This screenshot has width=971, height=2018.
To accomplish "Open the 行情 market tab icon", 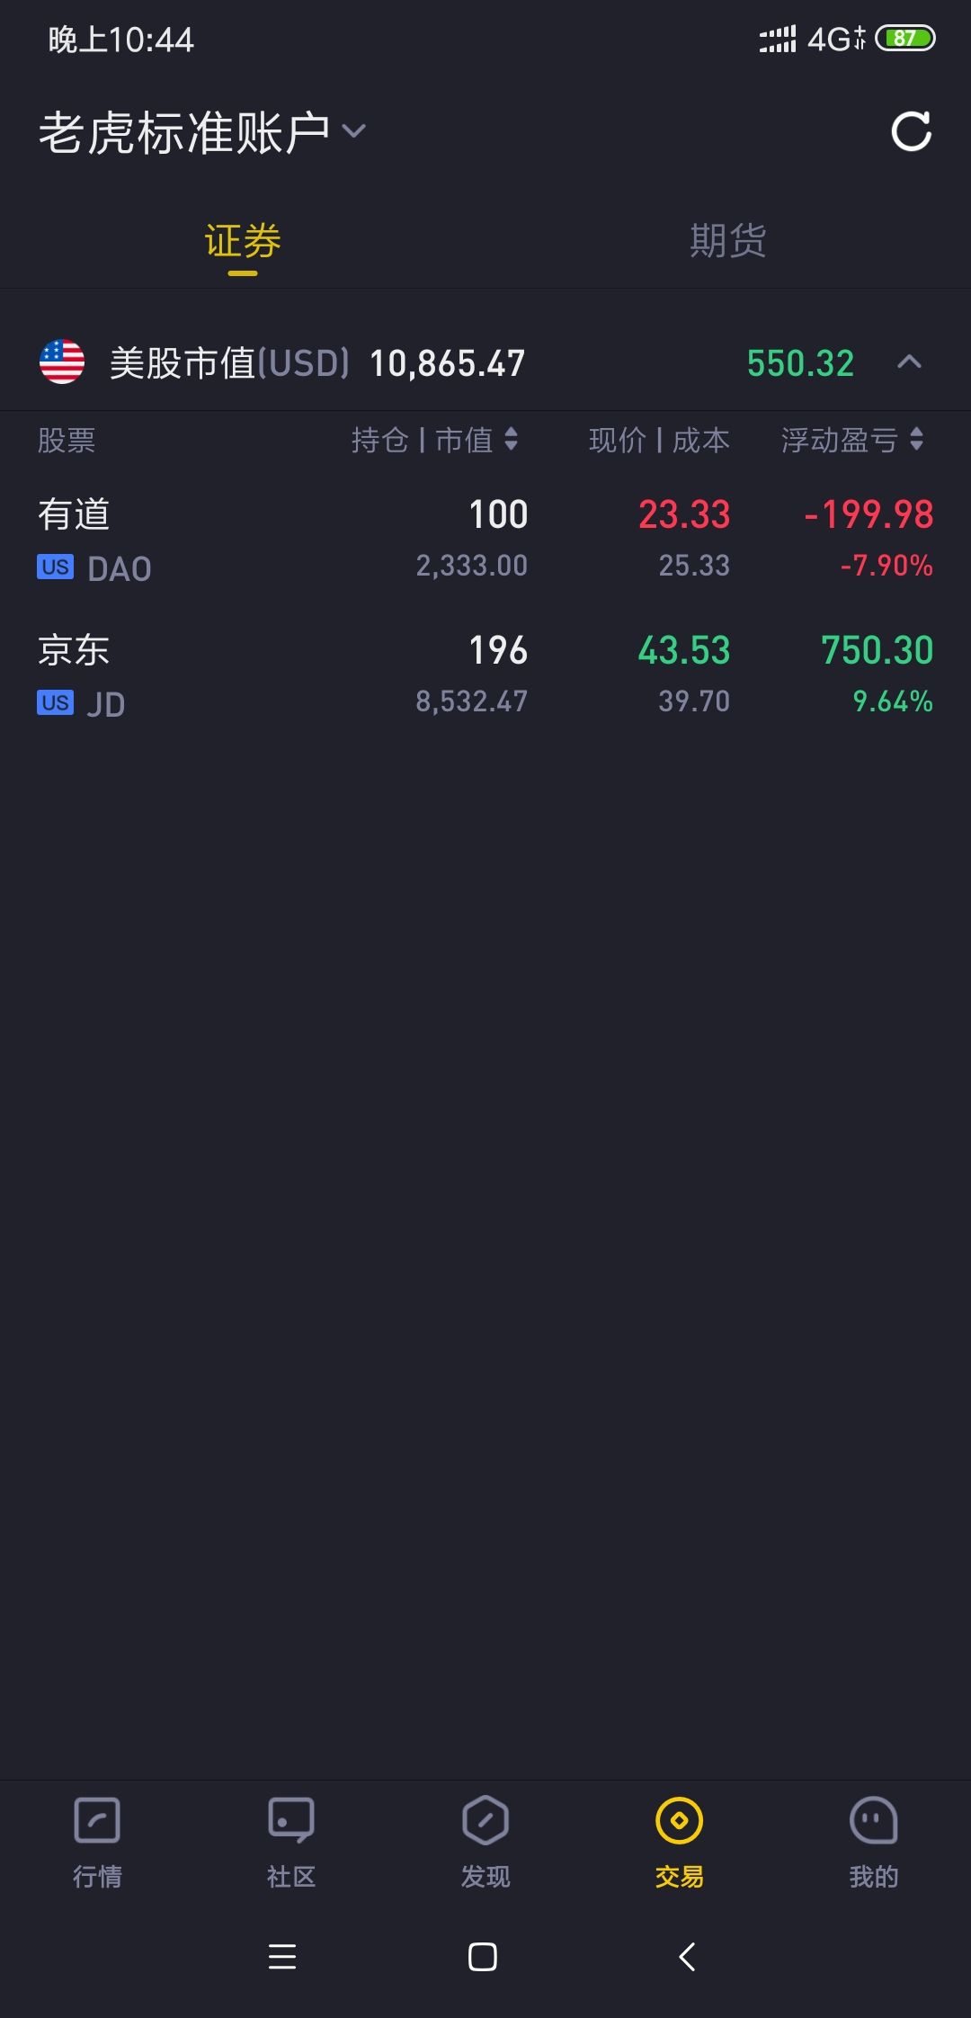I will pos(97,1821).
